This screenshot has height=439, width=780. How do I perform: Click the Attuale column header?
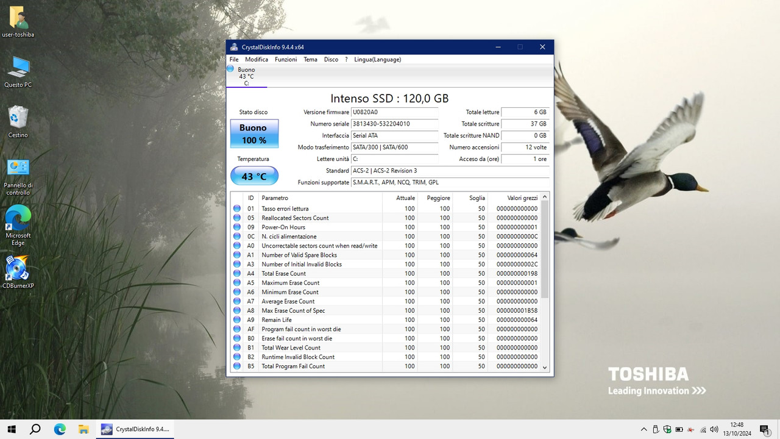400,198
